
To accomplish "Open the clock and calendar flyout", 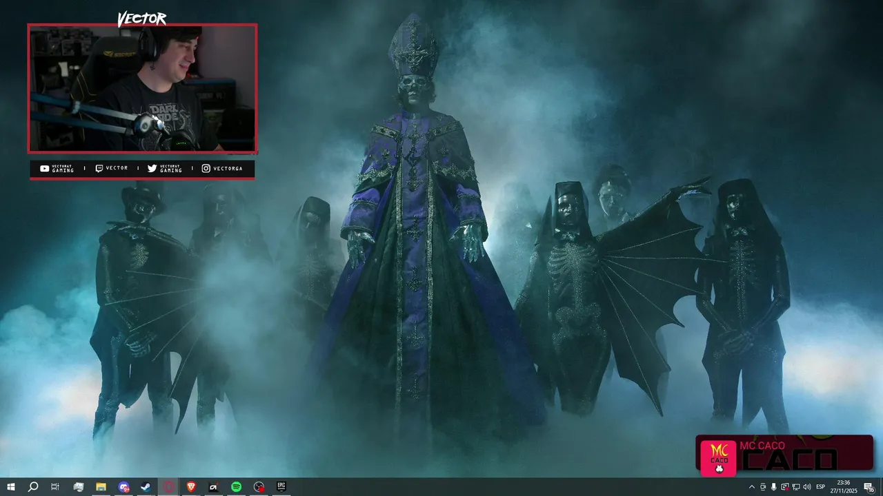I will click(843, 487).
